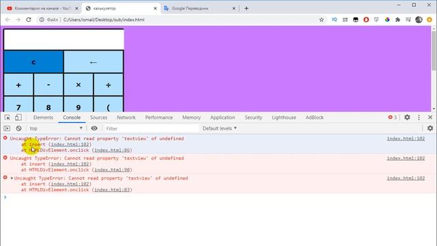
Task: Bookmark page with the star icon
Action: 322,20
